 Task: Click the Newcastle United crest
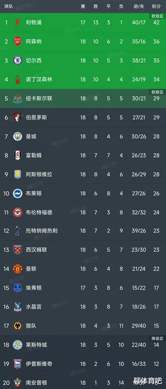pyautogui.click(x=17, y=98)
